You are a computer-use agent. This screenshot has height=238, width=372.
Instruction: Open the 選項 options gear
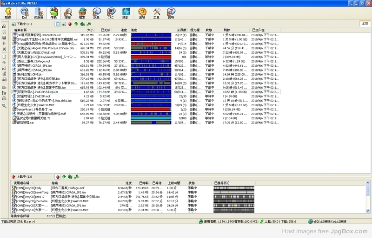[x=142, y=13]
